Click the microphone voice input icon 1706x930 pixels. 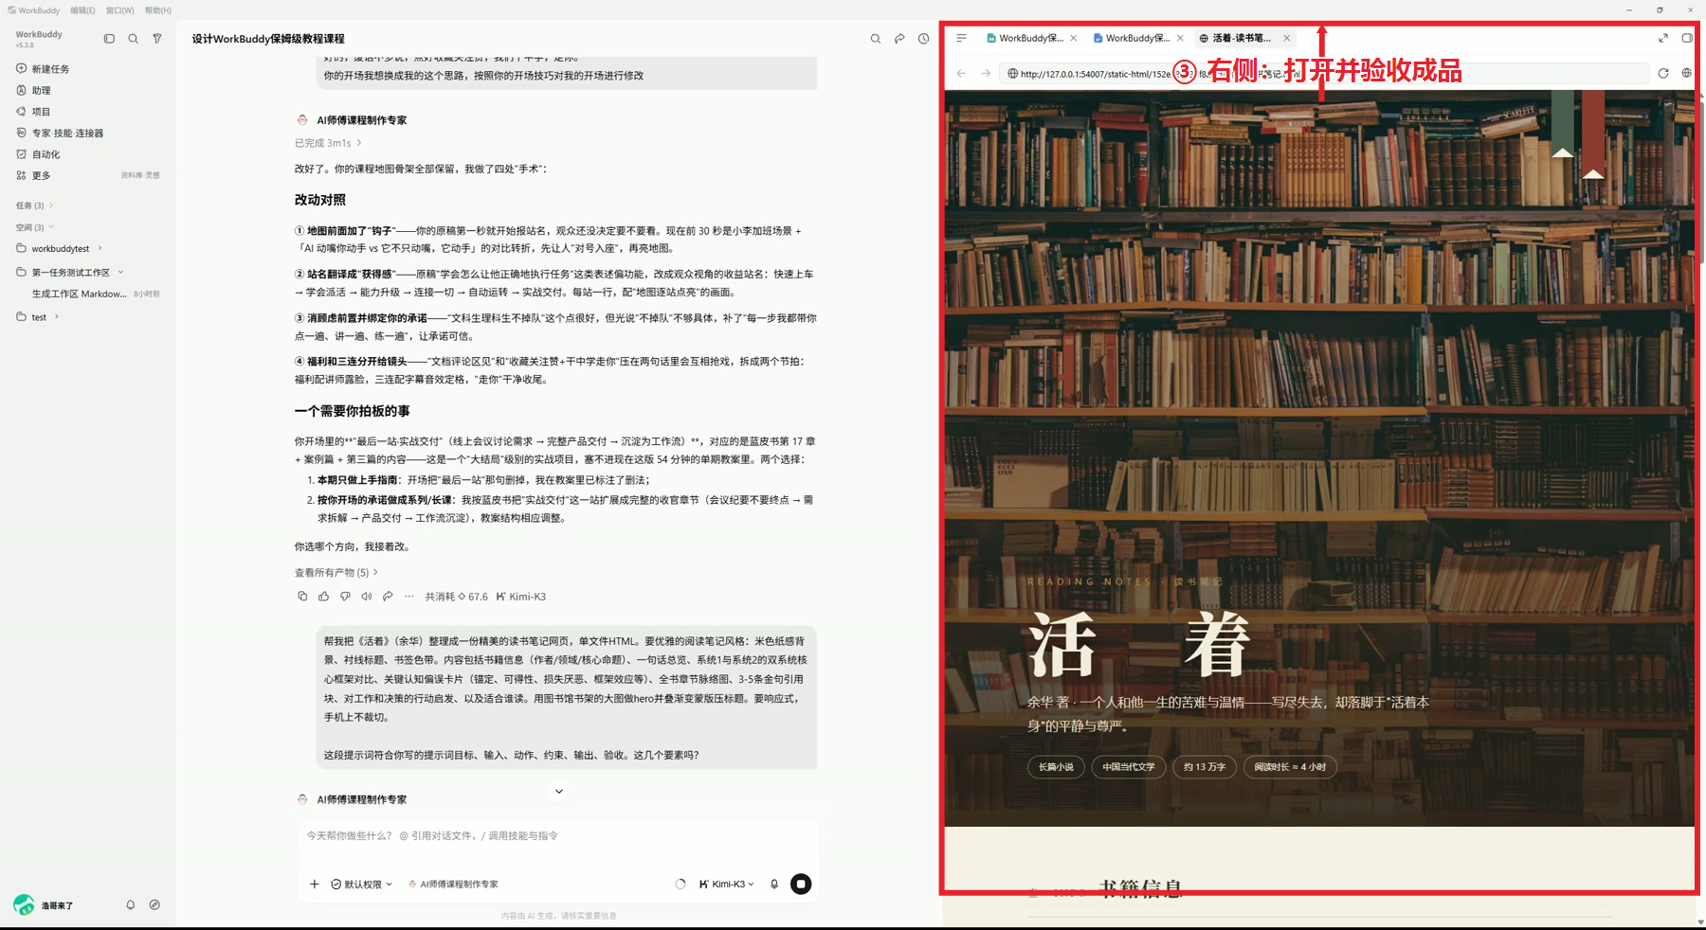point(774,884)
